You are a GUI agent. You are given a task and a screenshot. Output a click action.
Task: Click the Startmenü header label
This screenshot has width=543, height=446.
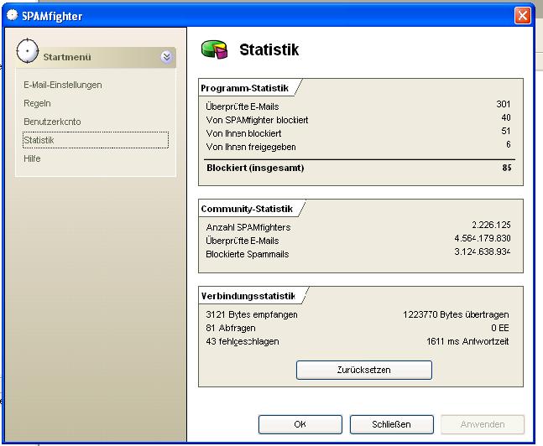pyautogui.click(x=67, y=57)
